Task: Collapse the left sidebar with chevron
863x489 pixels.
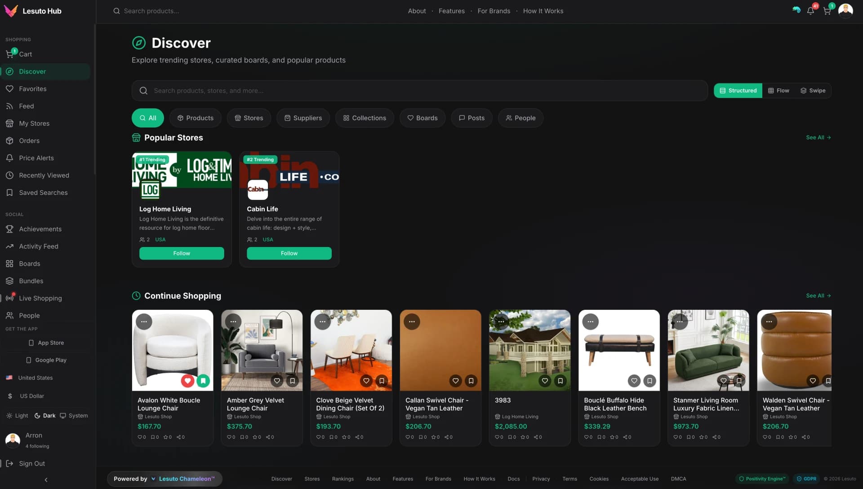Action: (46, 480)
